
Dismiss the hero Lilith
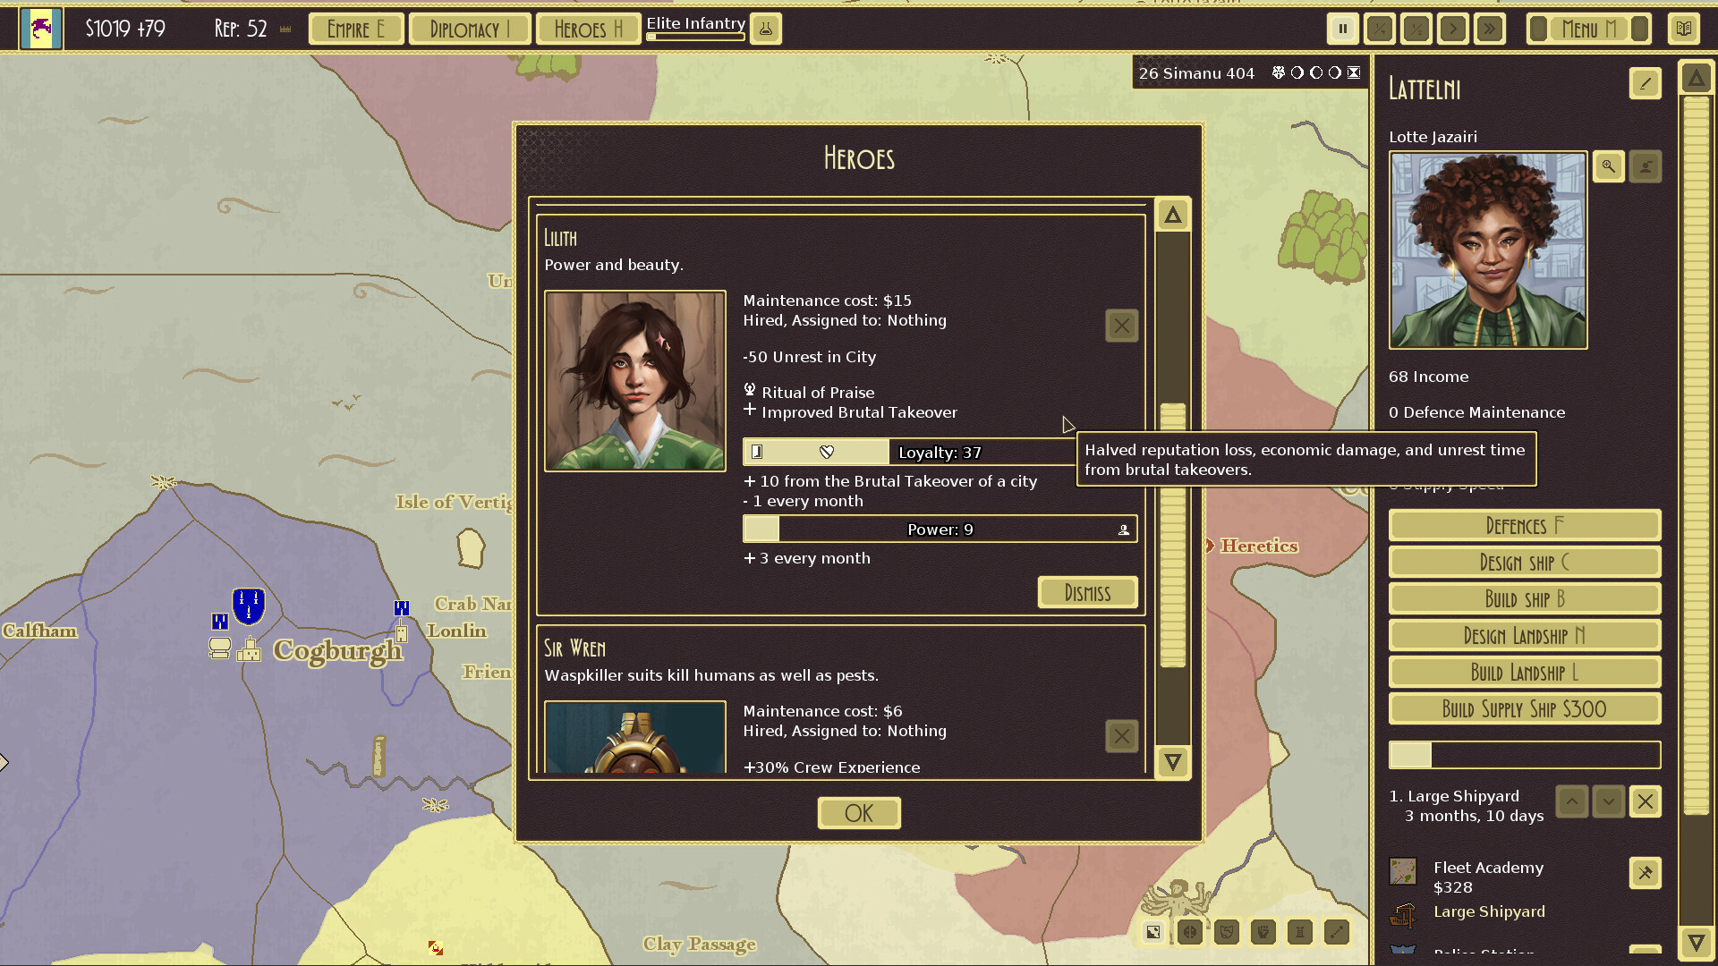tap(1086, 592)
